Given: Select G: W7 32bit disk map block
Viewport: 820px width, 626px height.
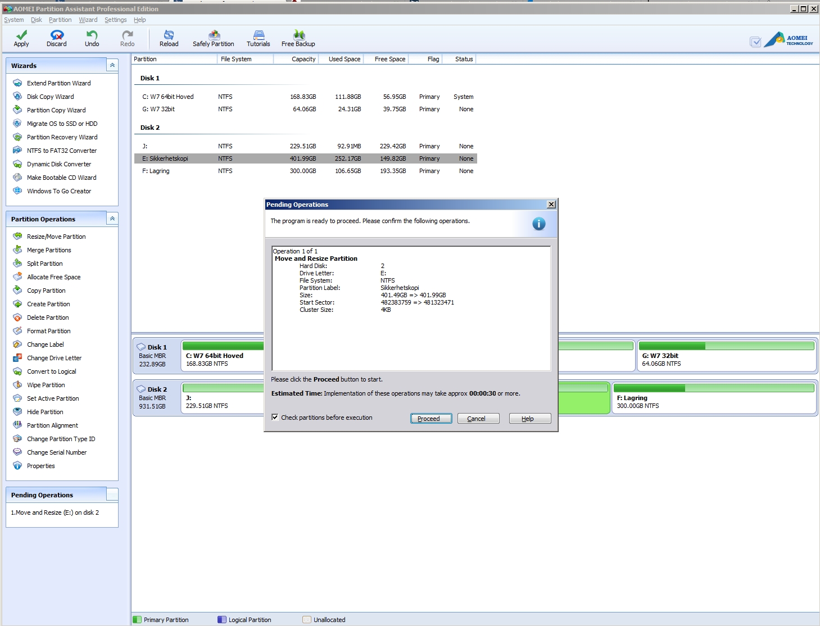Looking at the screenshot, I should click(x=727, y=356).
